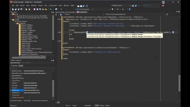
Task: Click the navigate Forward arrow icon
Action: (123, 9)
